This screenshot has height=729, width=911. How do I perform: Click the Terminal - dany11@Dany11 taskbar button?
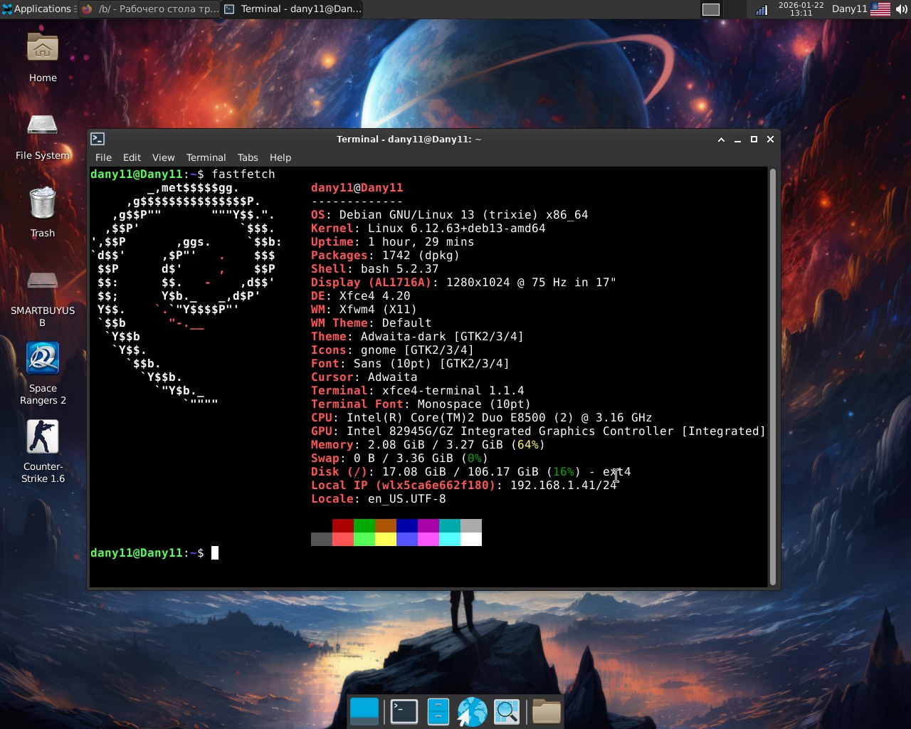point(293,9)
